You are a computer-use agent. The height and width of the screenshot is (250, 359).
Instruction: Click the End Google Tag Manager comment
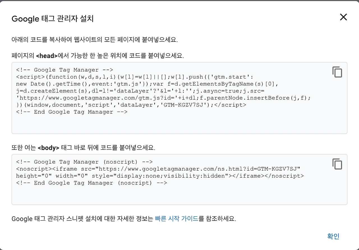[72, 112]
